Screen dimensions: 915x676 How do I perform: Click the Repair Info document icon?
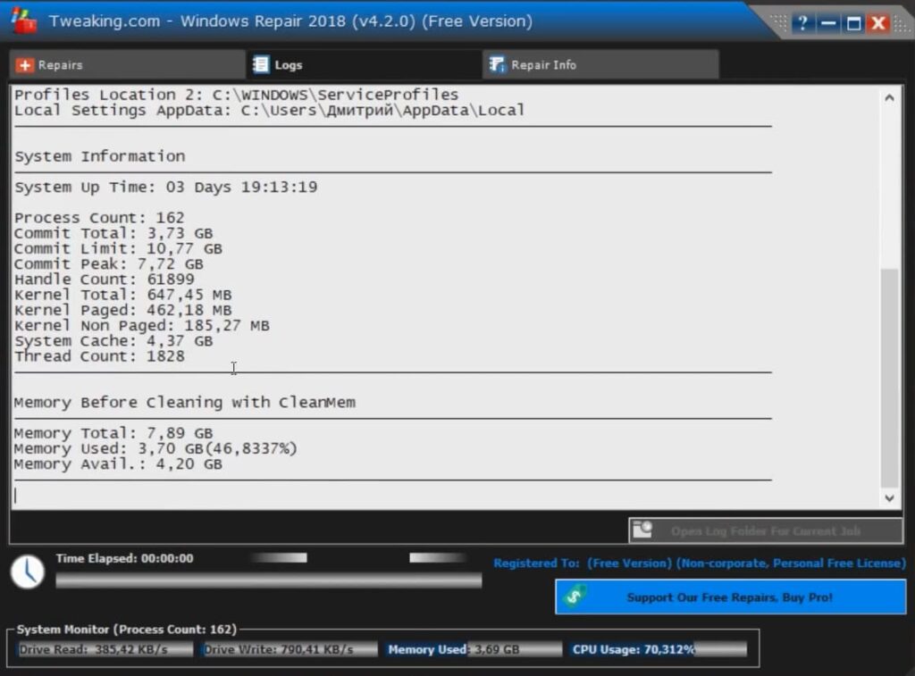tap(497, 64)
